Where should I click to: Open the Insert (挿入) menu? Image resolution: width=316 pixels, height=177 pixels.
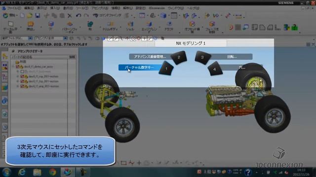pos(55,8)
